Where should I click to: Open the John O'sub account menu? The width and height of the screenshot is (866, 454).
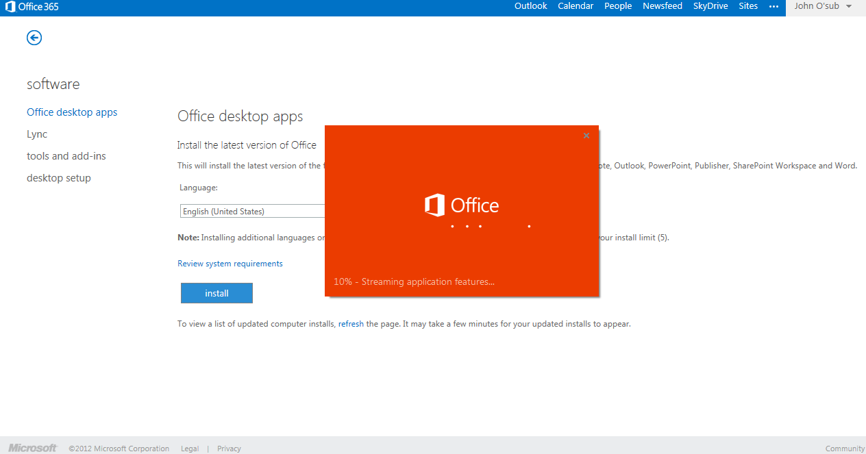823,6
